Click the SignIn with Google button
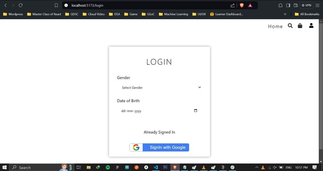This screenshot has width=323, height=171. pos(160,147)
